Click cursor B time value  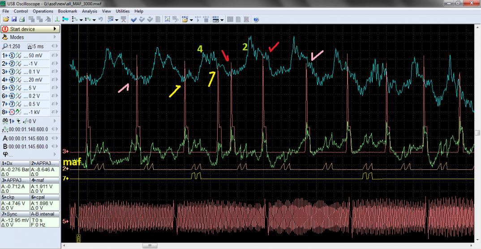28,146
